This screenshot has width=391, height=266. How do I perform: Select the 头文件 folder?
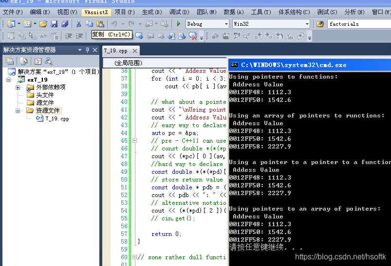pyautogui.click(x=45, y=95)
